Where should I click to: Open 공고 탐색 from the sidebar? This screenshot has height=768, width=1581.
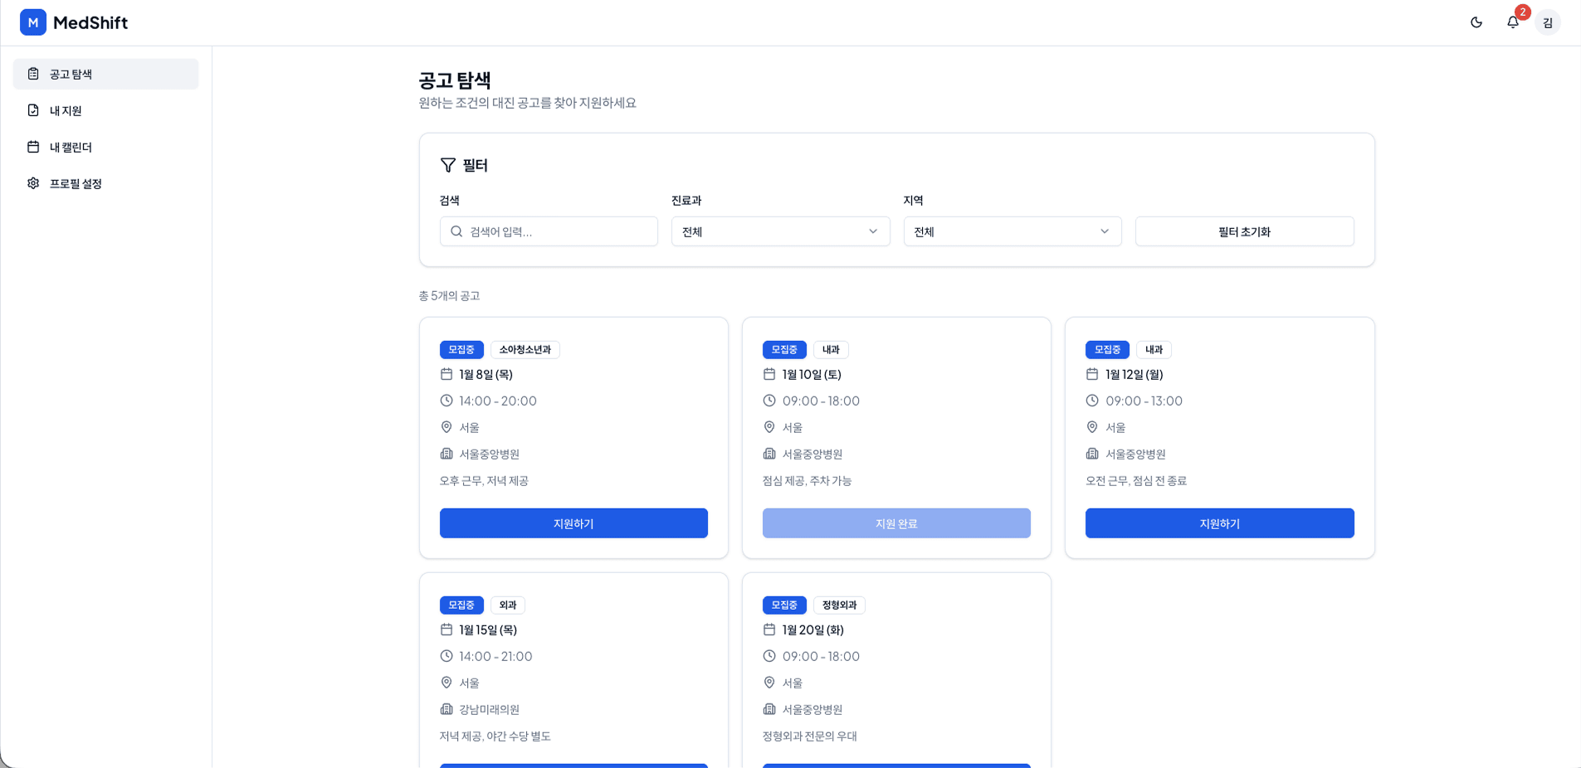(71, 73)
